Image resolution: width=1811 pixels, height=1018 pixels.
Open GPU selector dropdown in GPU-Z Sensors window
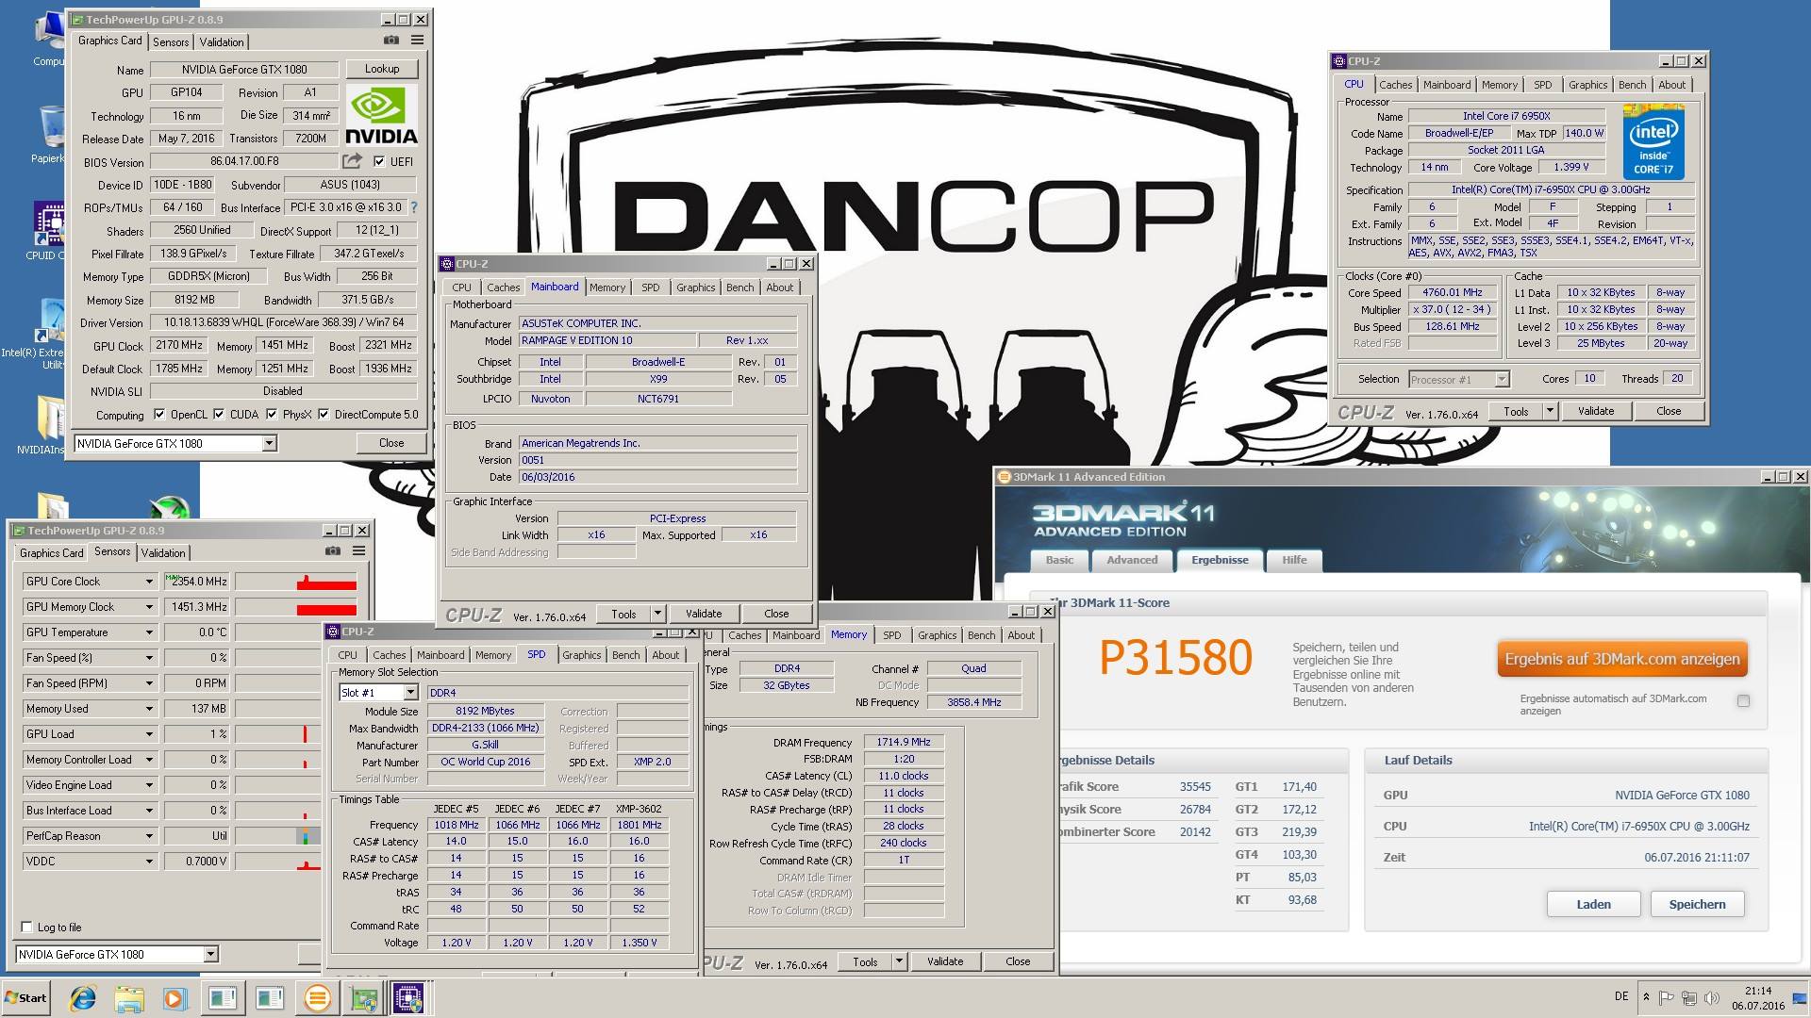coord(210,954)
